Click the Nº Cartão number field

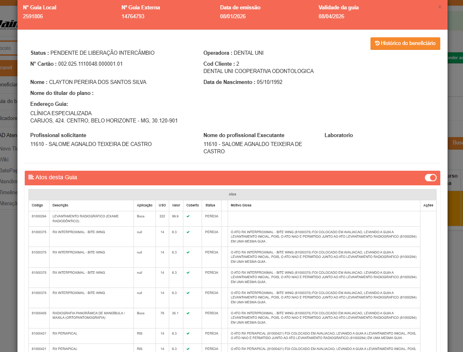pos(90,64)
